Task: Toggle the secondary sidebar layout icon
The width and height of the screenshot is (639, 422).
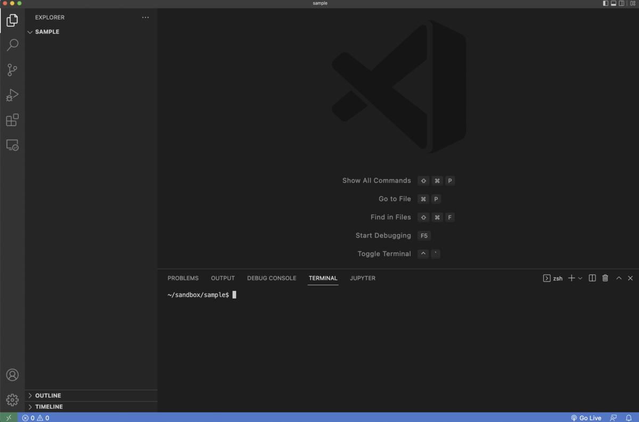Action: (621, 3)
